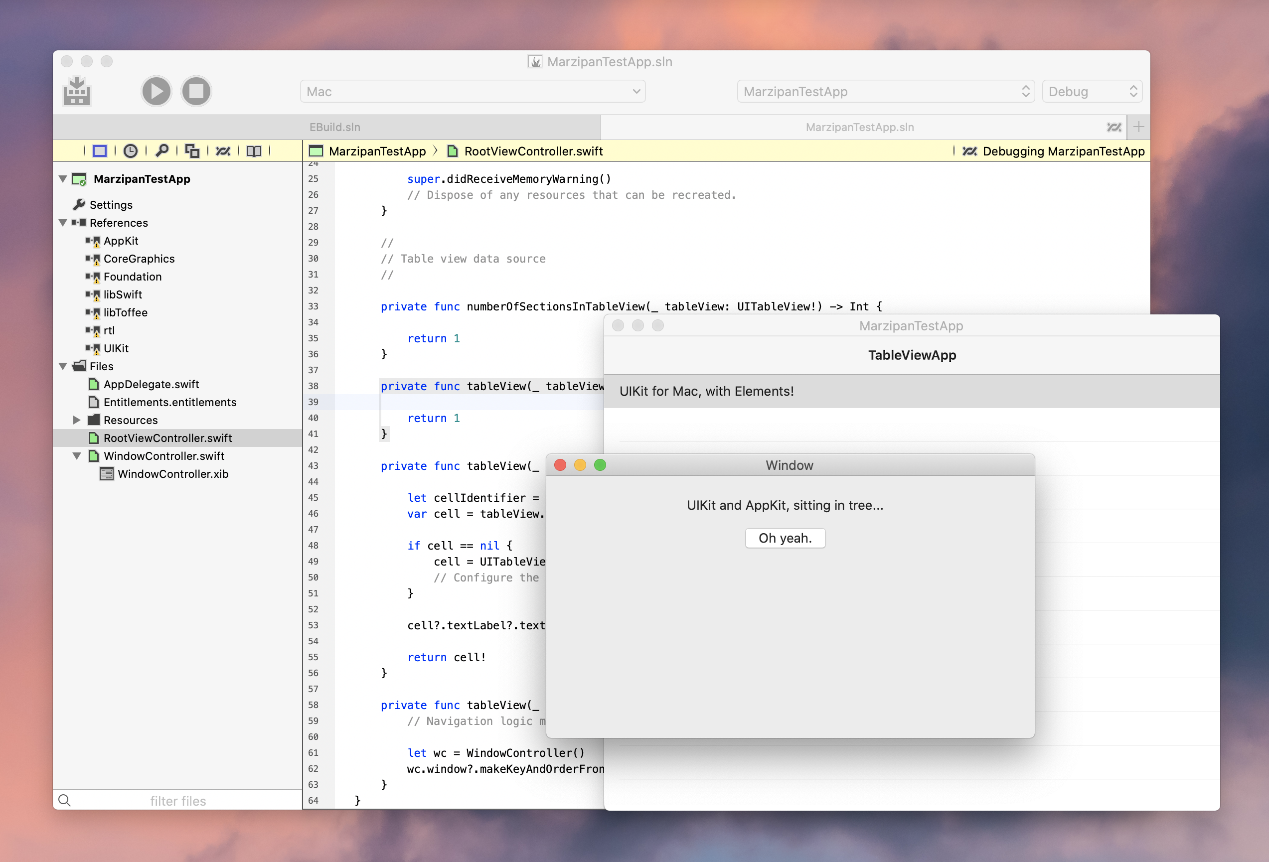This screenshot has height=862, width=1269.
Task: Open the MarzipanTestApp target selector
Action: [886, 91]
